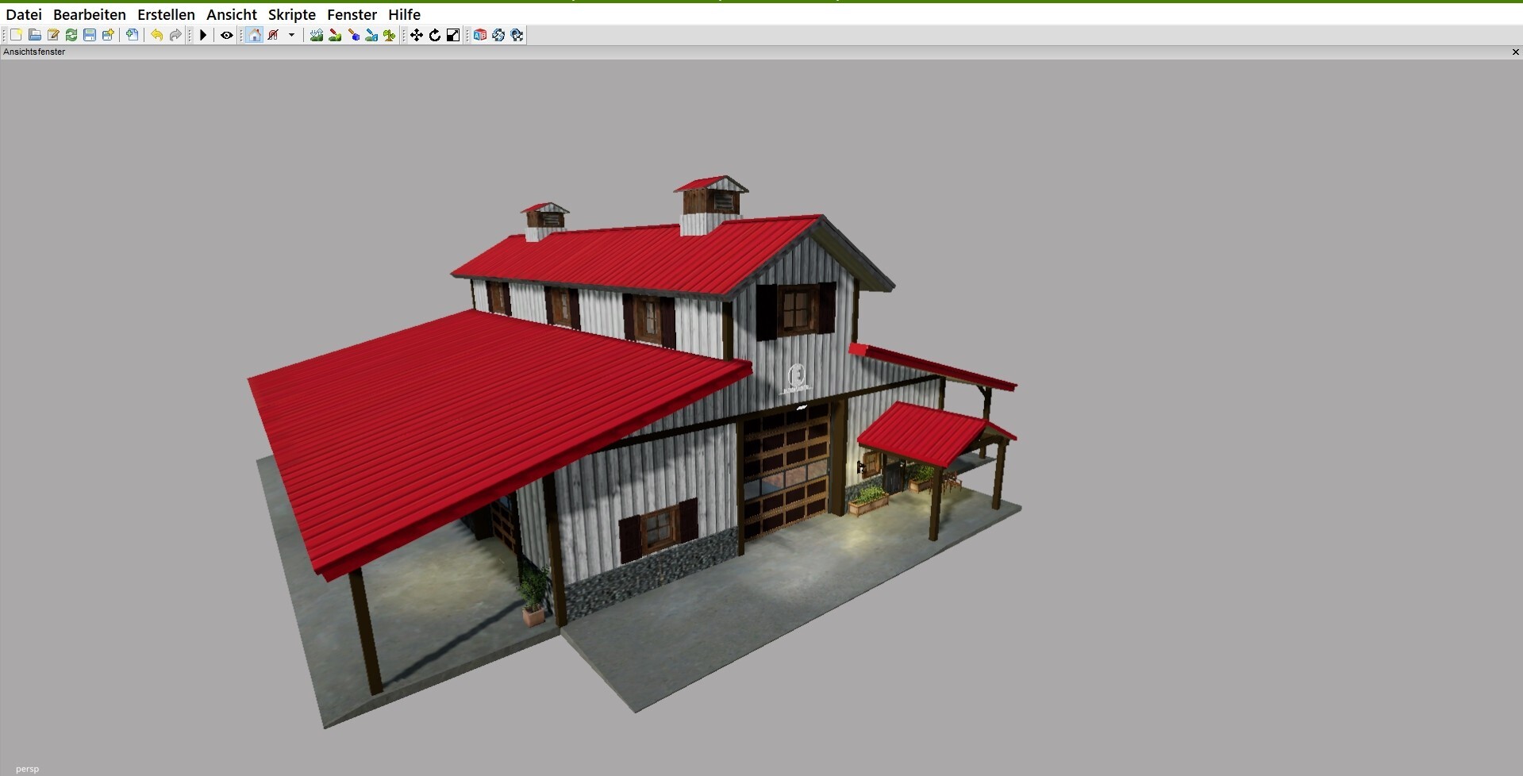Select the foliage paint tree icon
This screenshot has width=1523, height=776.
389,35
